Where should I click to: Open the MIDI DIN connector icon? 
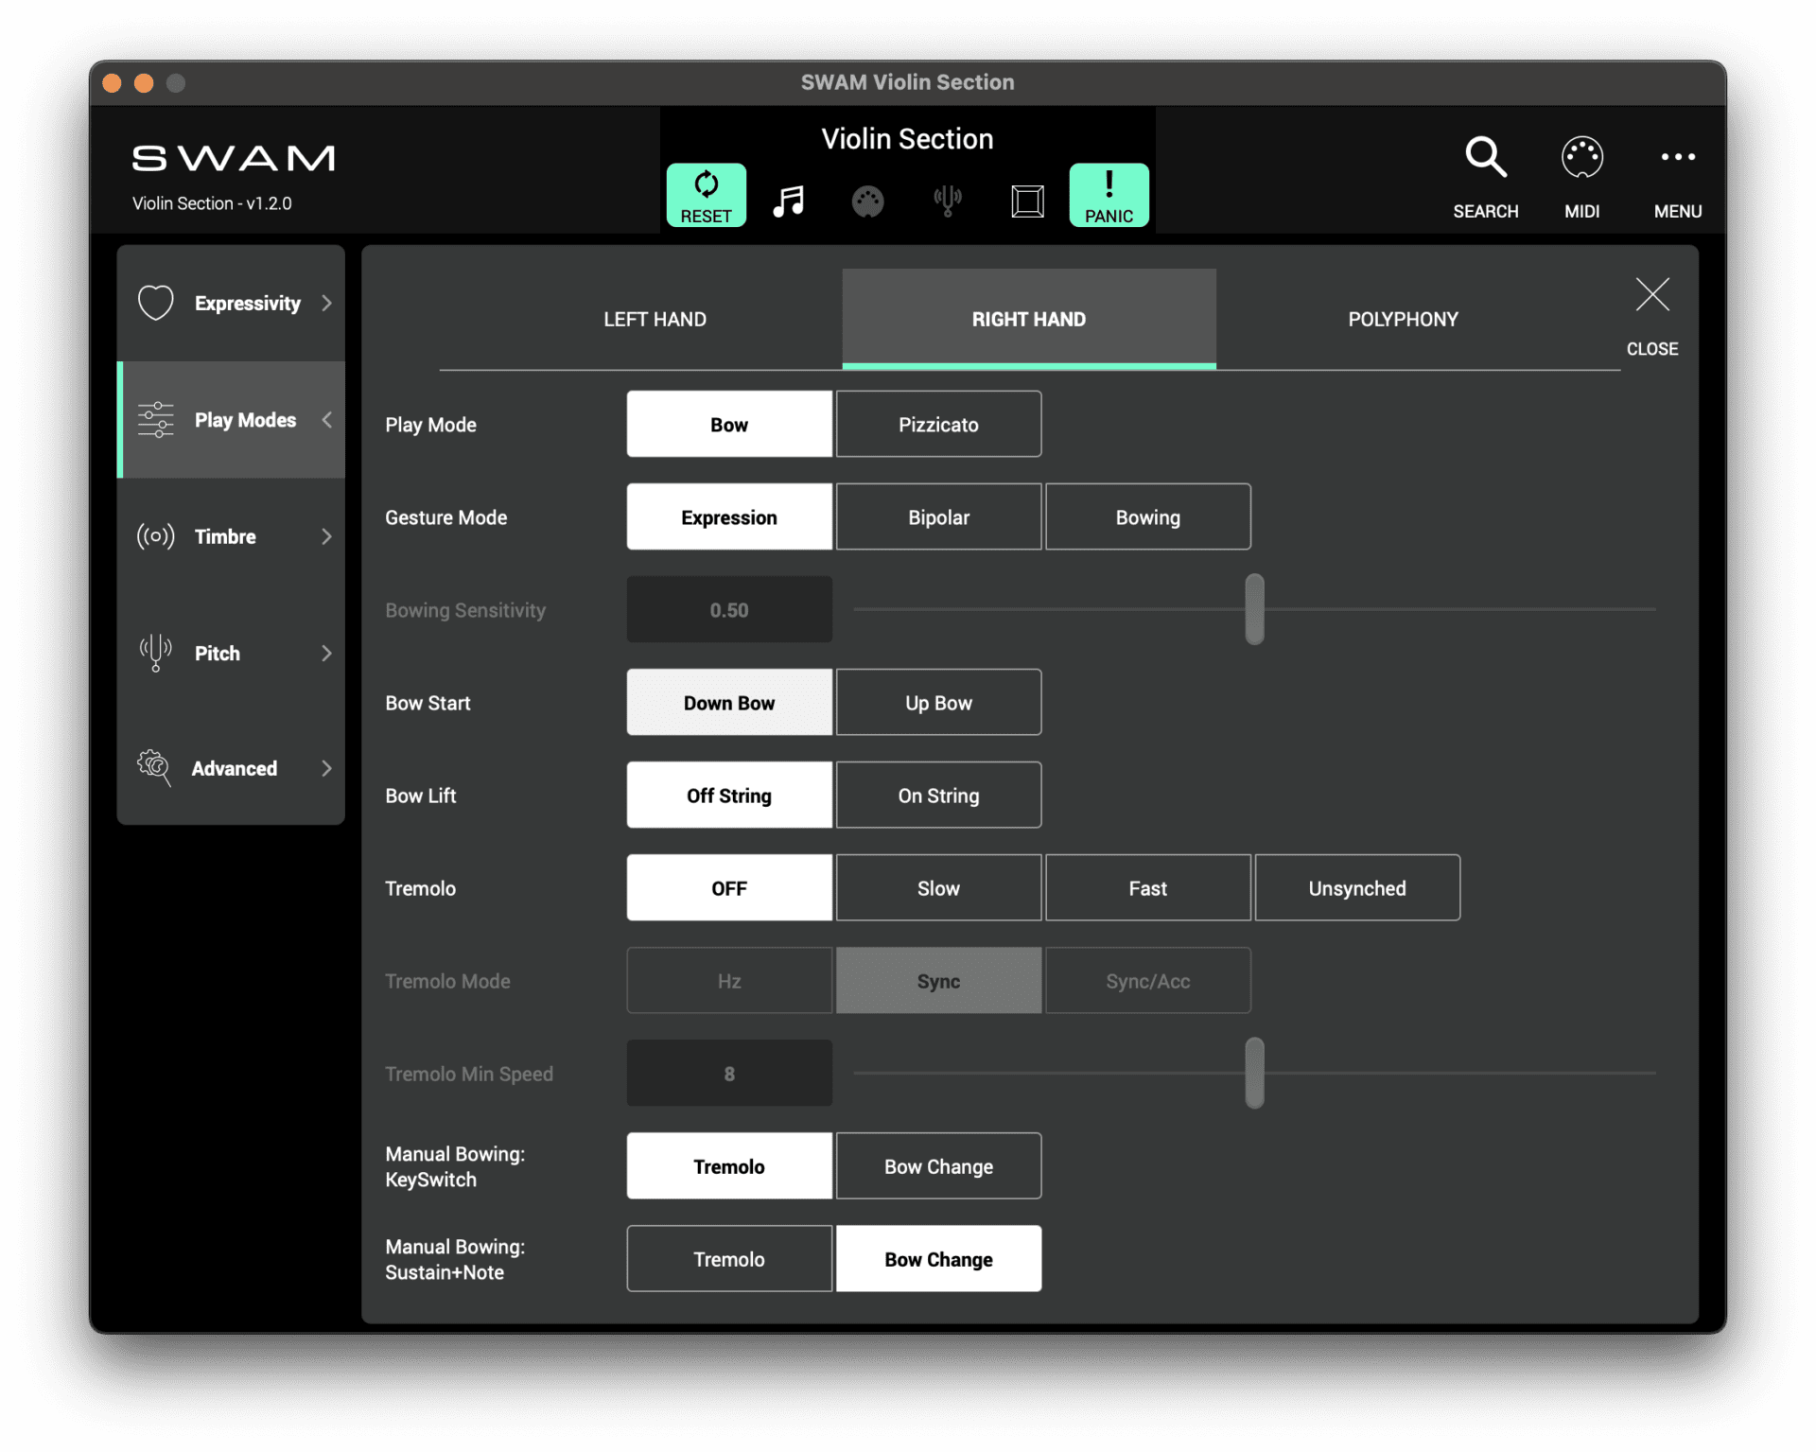coord(868,200)
